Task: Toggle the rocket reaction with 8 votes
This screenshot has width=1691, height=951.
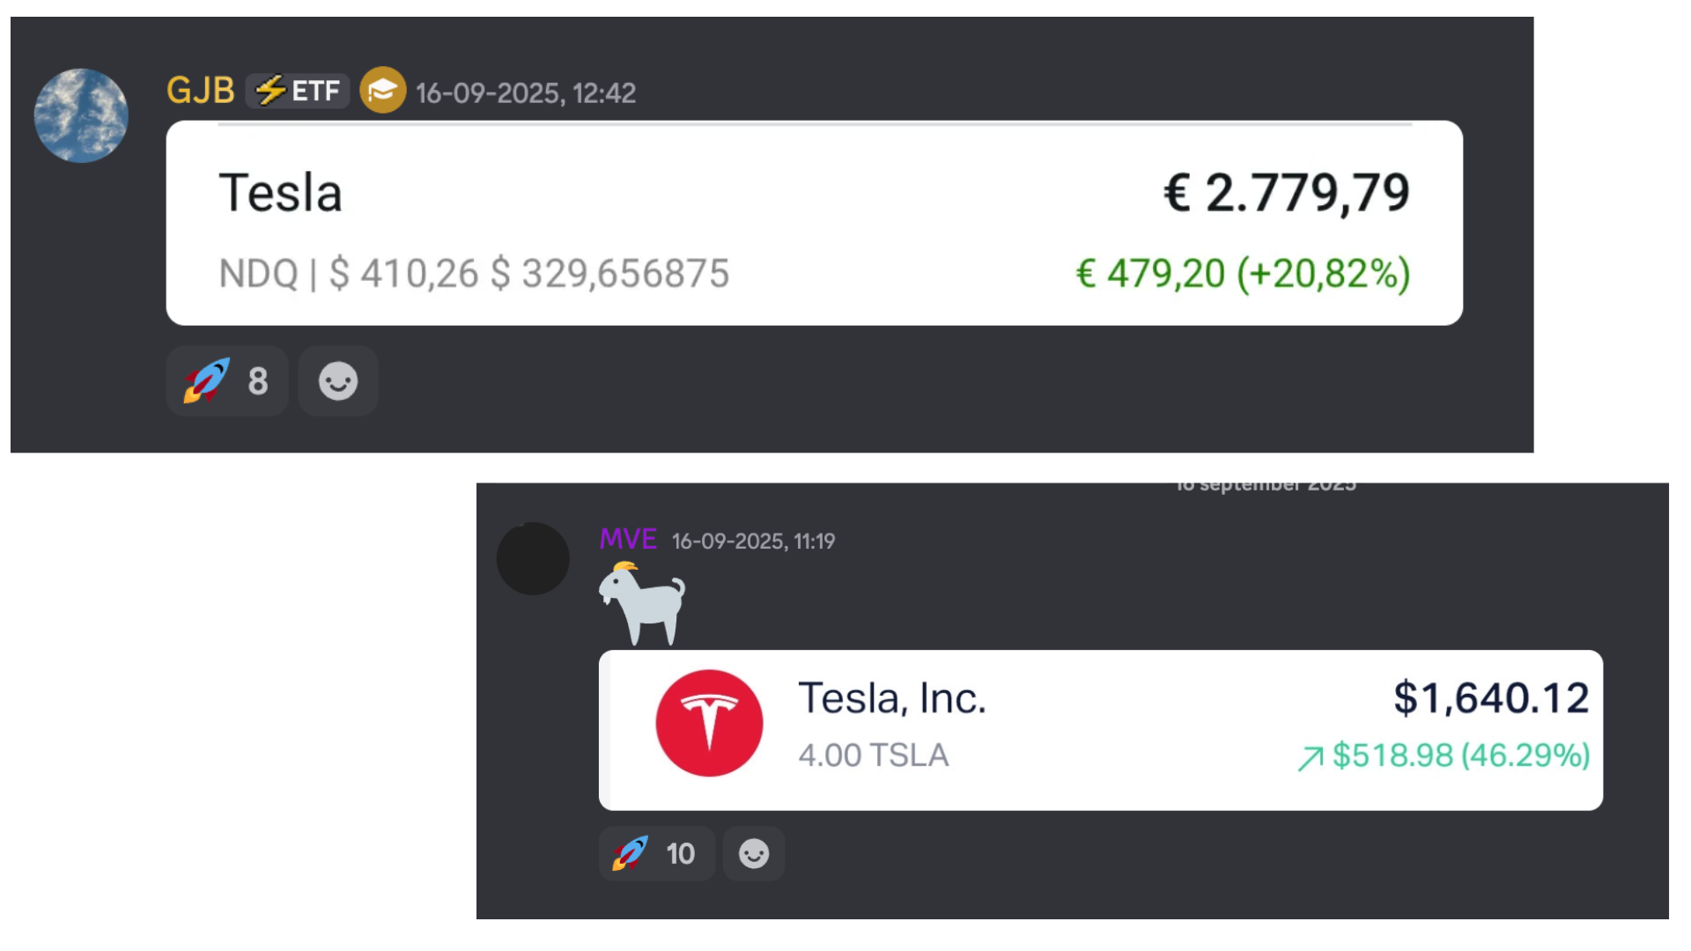Action: coord(226,381)
